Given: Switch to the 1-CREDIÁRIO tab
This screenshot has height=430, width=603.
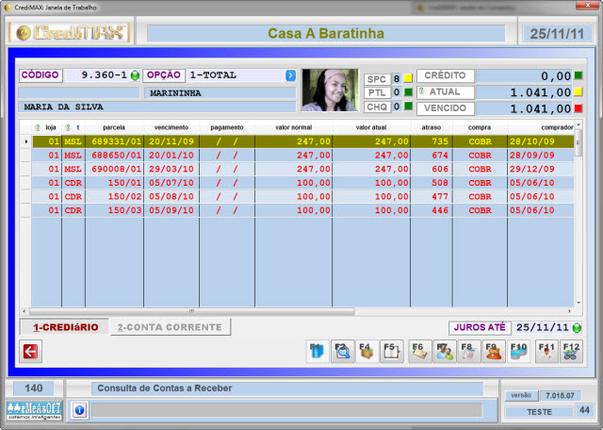Looking at the screenshot, I should click(66, 327).
